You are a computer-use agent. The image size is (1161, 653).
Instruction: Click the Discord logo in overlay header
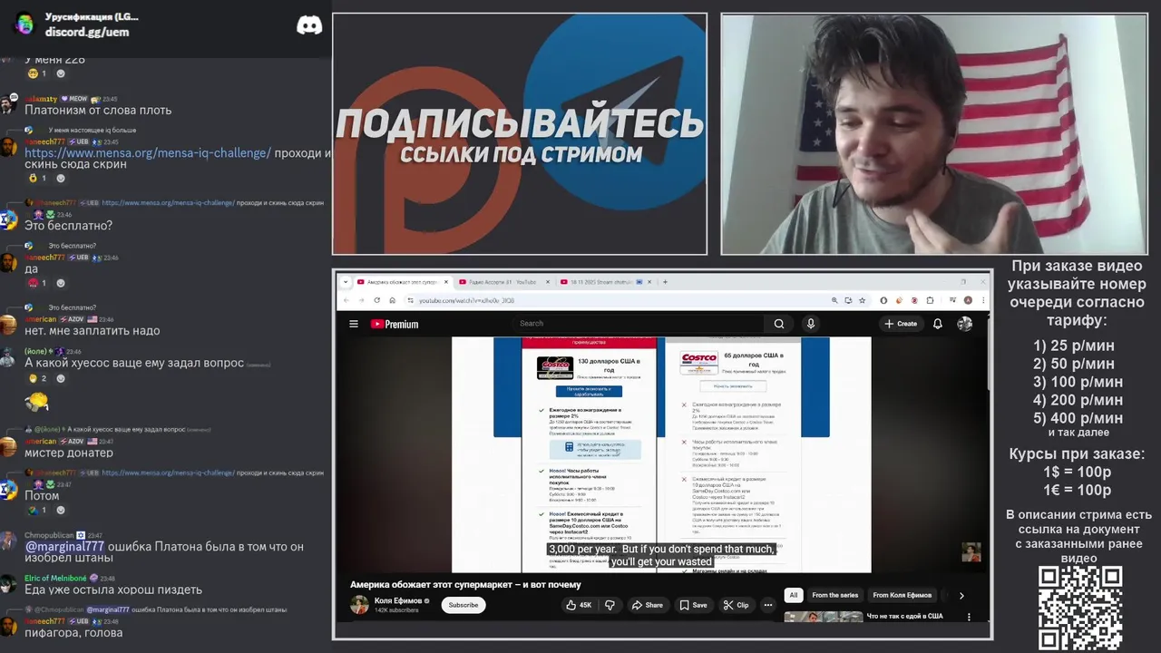click(309, 25)
